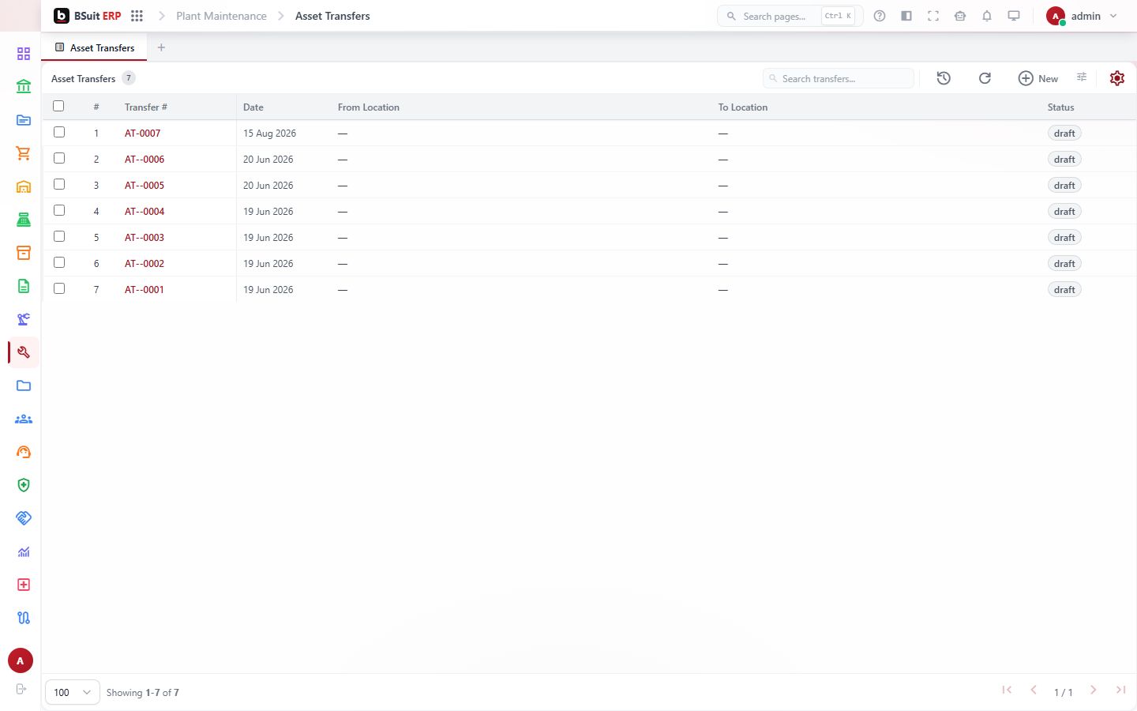Open the app launcher grid next to BSuit ERP

(137, 16)
